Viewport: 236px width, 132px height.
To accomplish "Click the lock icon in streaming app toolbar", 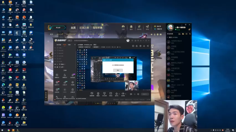I will (137, 46).
